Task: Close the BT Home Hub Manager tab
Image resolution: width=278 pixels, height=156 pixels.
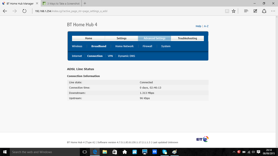Action: [x=37, y=3]
